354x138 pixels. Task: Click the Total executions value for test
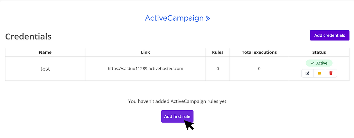click(259, 69)
